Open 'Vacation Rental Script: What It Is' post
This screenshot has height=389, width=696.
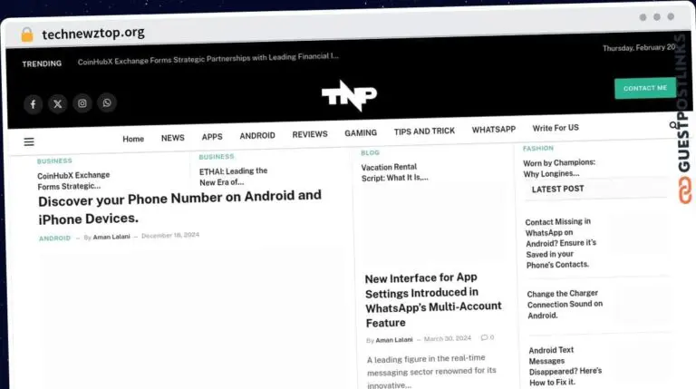394,172
